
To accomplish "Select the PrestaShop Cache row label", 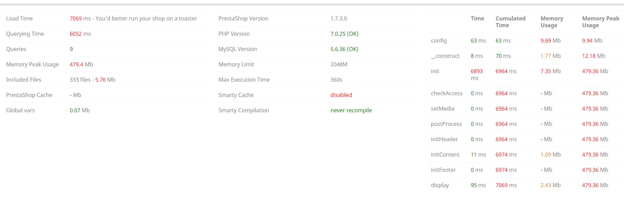I will coord(29,95).
